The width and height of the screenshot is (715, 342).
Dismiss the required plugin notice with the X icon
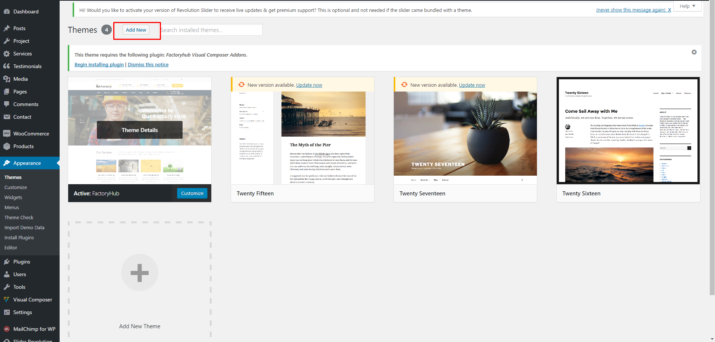pos(694,52)
